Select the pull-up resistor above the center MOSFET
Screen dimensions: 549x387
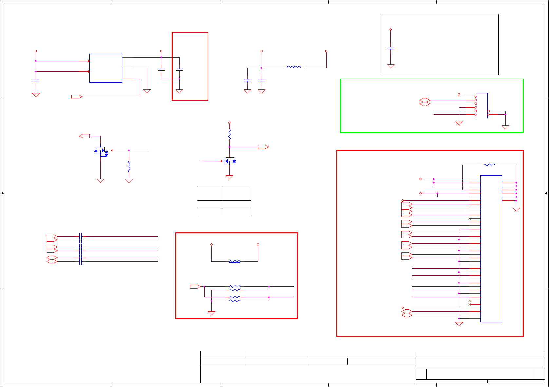pyautogui.click(x=229, y=134)
